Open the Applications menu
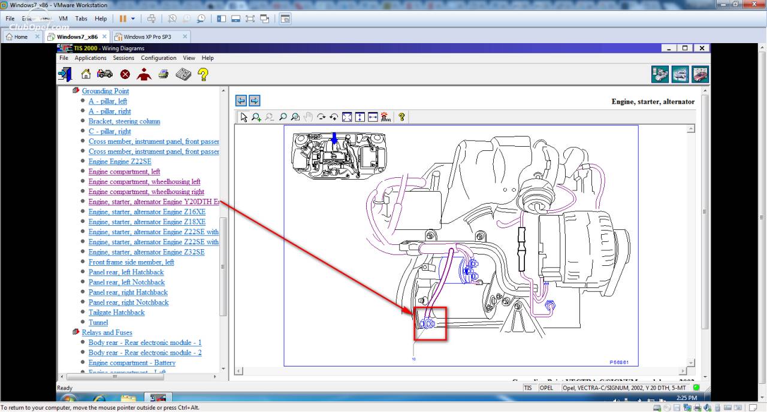Image resolution: width=767 pixels, height=412 pixels. coord(90,58)
